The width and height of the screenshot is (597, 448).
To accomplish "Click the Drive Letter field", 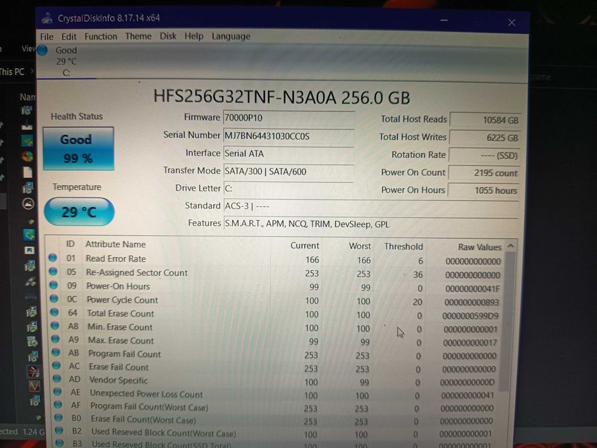I will tap(289, 189).
